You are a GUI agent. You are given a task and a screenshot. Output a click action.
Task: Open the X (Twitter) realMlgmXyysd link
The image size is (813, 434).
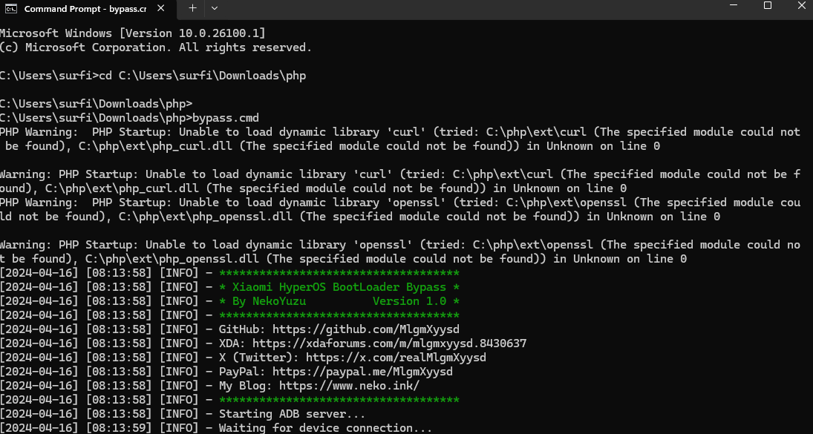pyautogui.click(x=396, y=358)
